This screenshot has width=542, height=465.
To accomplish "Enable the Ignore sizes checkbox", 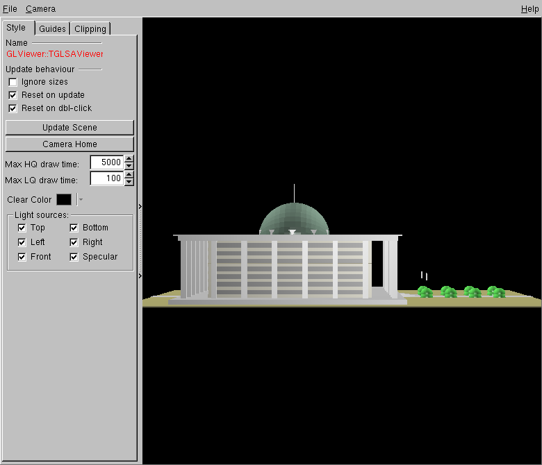I will pyautogui.click(x=13, y=82).
